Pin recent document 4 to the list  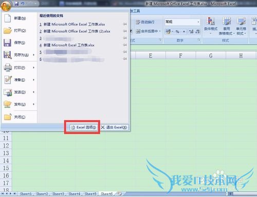point(125,45)
